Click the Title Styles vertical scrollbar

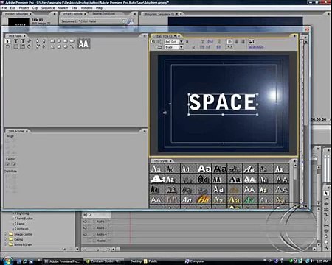(x=294, y=186)
